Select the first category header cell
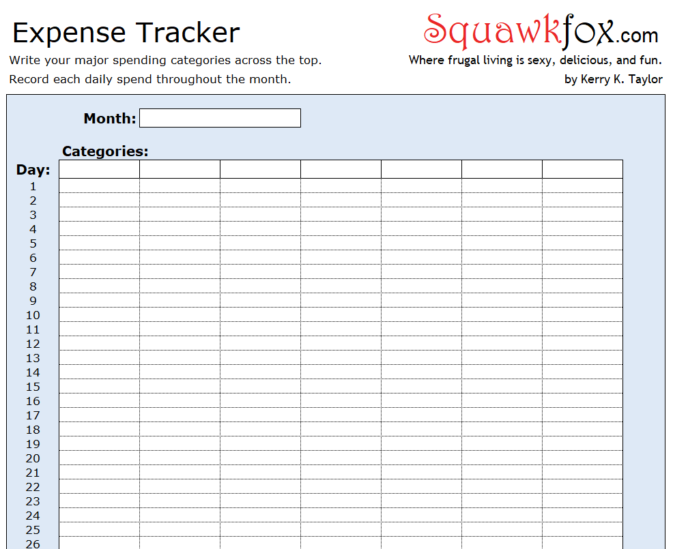This screenshot has width=673, height=549. point(99,169)
